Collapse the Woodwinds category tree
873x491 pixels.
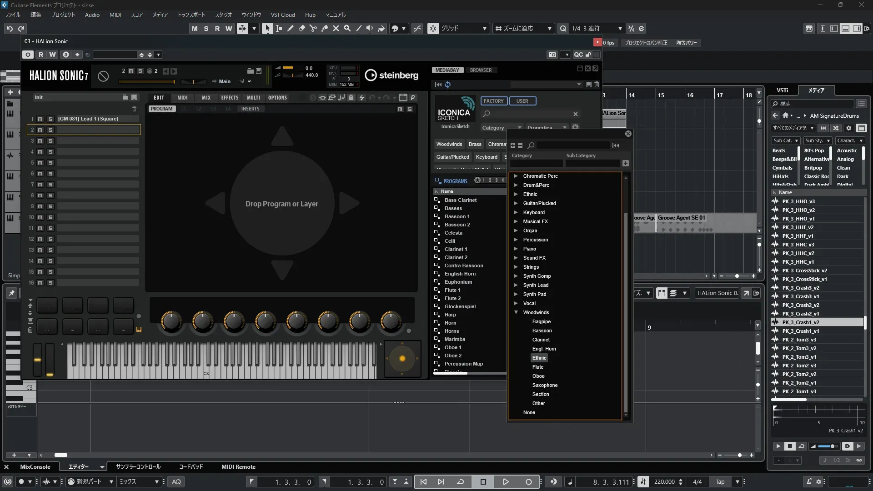[x=516, y=312]
